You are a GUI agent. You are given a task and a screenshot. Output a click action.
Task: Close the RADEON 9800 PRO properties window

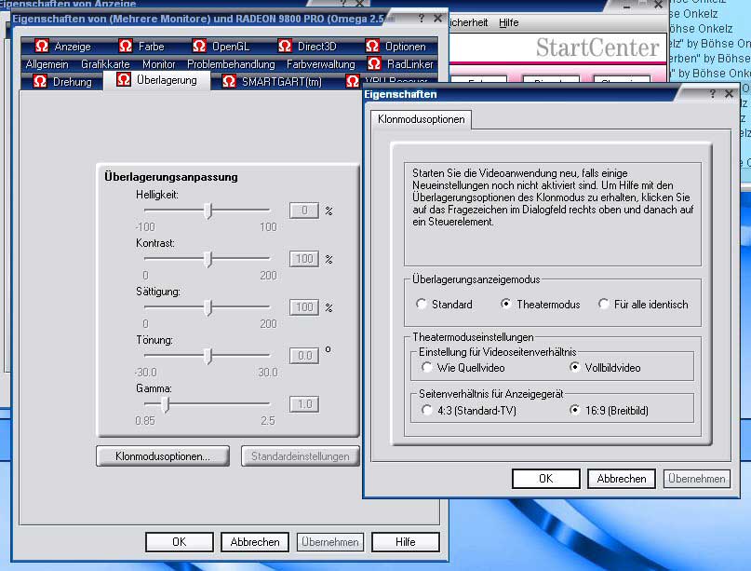437,19
